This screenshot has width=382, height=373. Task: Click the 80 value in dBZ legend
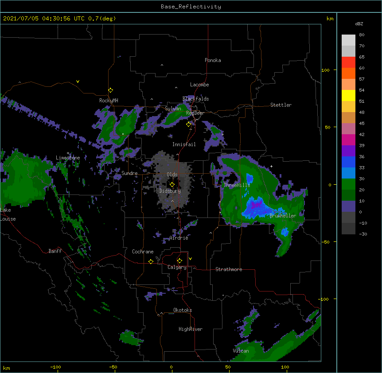tap(362, 35)
